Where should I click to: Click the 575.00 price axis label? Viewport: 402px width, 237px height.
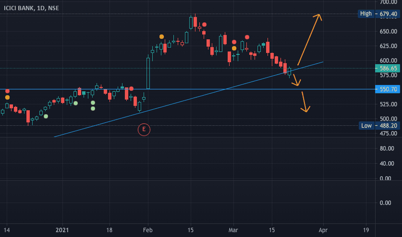click(388, 75)
